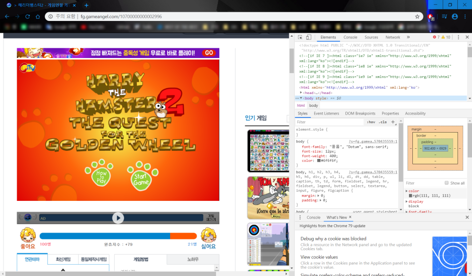Screen dimensions: 472x276
Task: Click the like/dislike rating bar
Action: 118,236
